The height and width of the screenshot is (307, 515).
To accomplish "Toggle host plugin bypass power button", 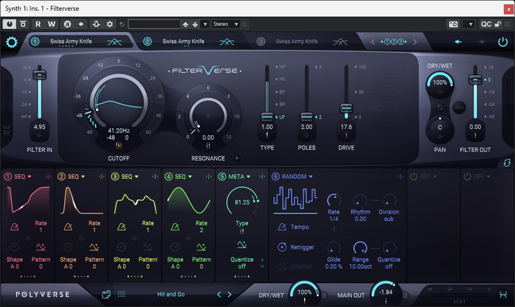I will coord(9,24).
